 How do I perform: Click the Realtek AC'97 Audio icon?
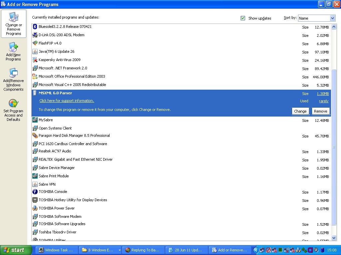pos(35,151)
